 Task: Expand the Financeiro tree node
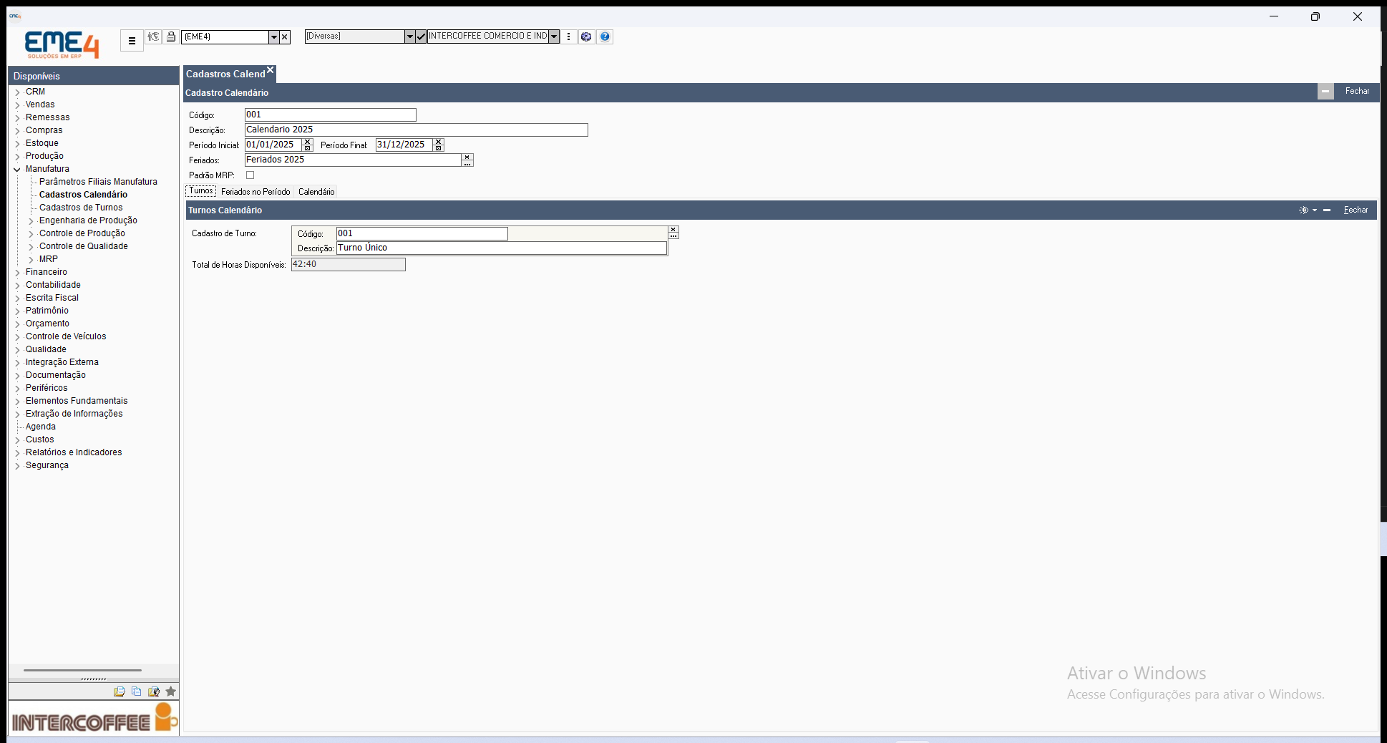click(x=17, y=273)
